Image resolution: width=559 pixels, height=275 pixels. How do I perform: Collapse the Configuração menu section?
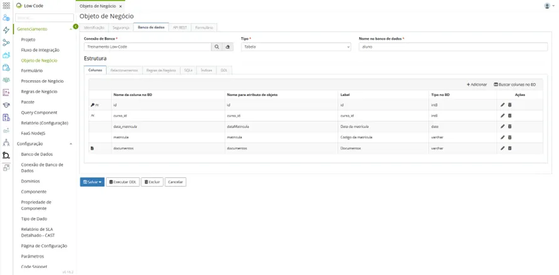point(71,144)
